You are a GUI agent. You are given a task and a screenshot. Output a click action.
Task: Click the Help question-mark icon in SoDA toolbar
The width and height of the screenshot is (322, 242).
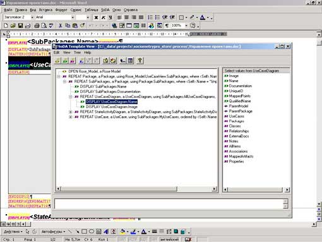click(x=140, y=61)
